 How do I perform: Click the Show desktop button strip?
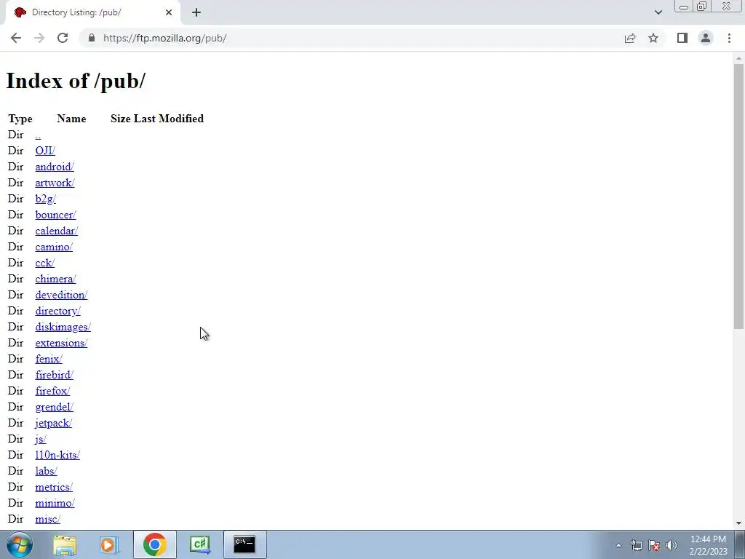740,544
